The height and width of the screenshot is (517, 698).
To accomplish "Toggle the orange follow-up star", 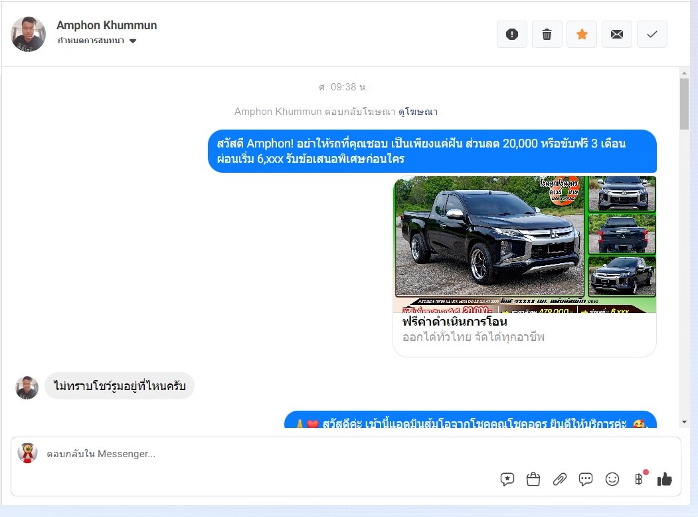I will pyautogui.click(x=582, y=35).
